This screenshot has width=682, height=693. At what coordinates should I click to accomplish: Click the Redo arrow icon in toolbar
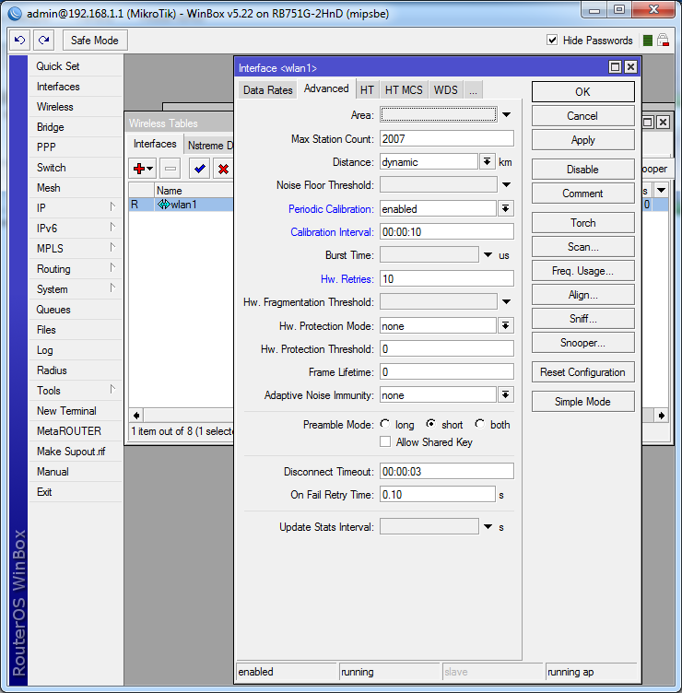(43, 41)
